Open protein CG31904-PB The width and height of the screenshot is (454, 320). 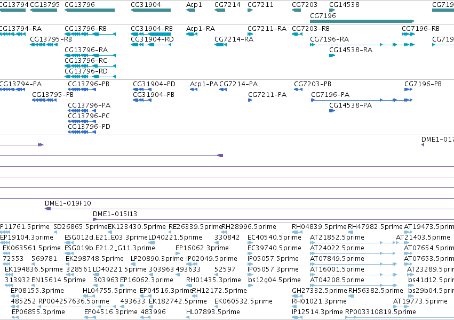coord(142,100)
